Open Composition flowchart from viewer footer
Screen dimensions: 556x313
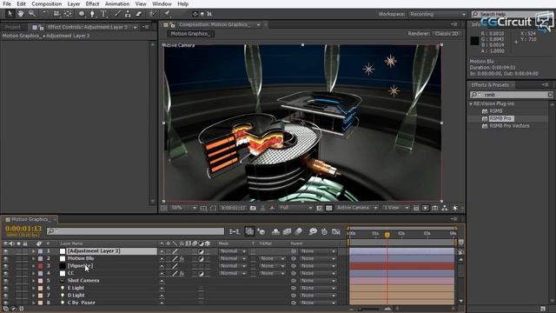pos(444,208)
